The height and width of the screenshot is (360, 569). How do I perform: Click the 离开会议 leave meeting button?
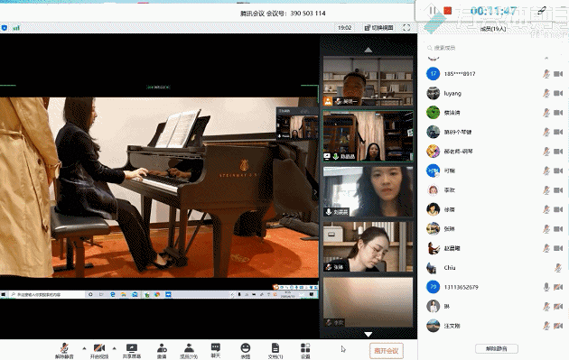[x=387, y=351]
